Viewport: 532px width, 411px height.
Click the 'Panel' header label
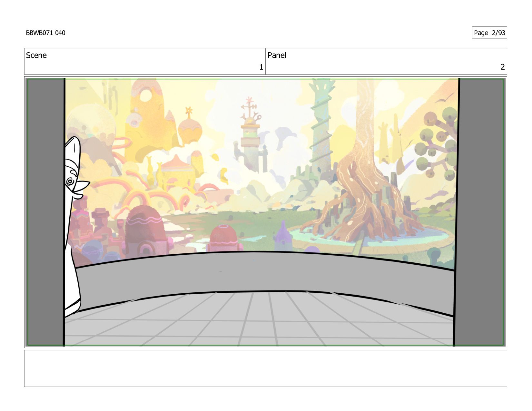pos(277,55)
